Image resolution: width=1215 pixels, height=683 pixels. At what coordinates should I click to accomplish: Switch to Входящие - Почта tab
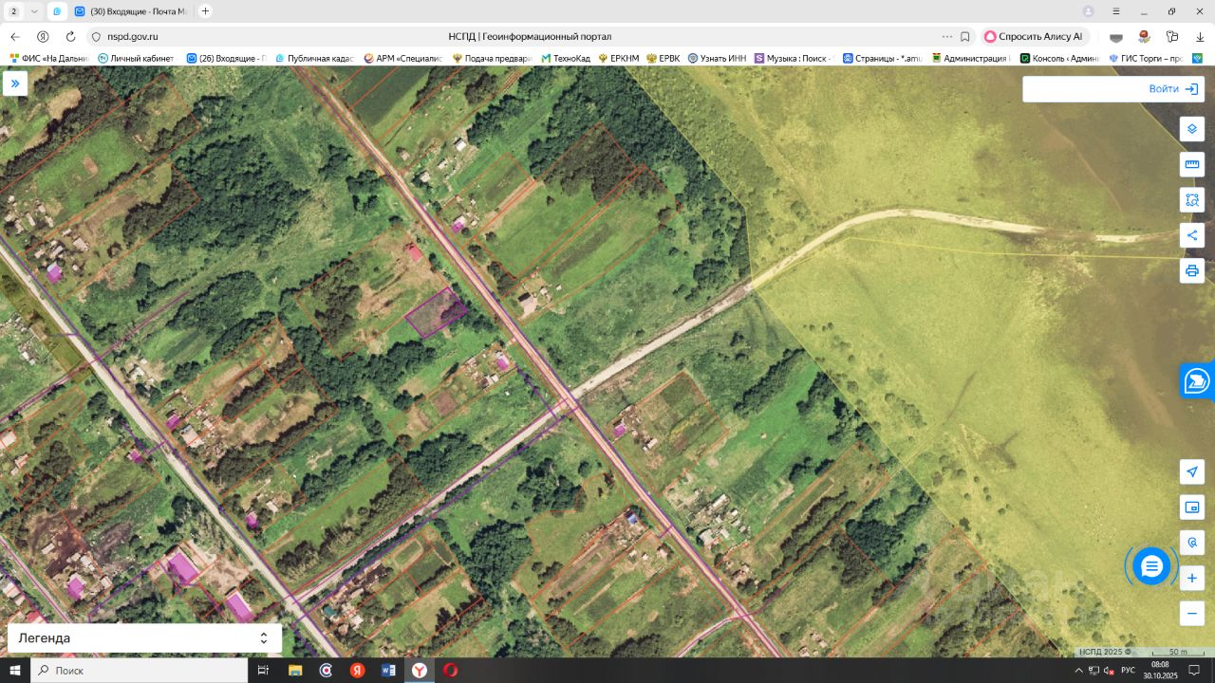132,11
